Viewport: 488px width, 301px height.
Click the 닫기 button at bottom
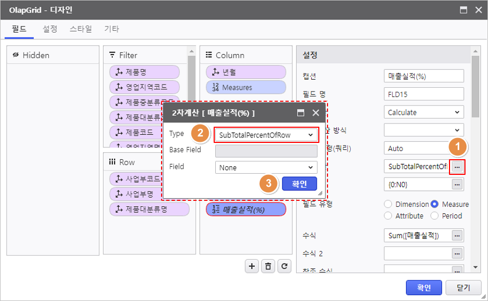point(463,288)
